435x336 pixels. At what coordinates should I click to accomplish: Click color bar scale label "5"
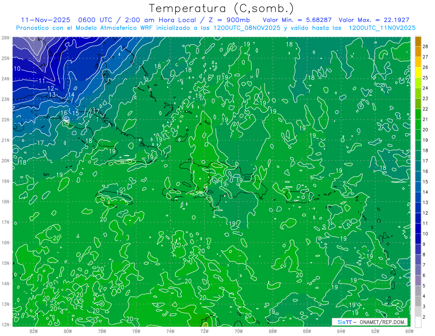(424, 286)
